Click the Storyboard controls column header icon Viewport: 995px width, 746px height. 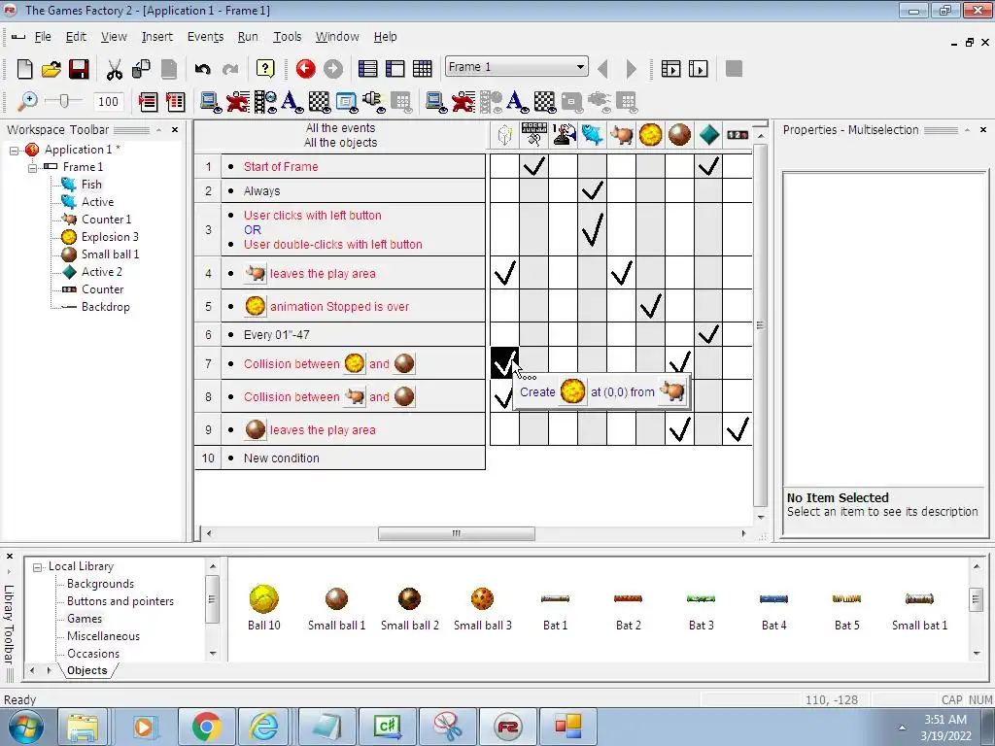point(534,134)
